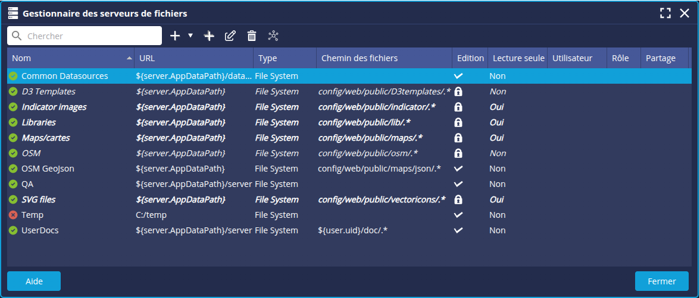The height and width of the screenshot is (298, 700).
Task: Toggle the Edition checkmark for OSM GeoJson
Action: point(458,169)
